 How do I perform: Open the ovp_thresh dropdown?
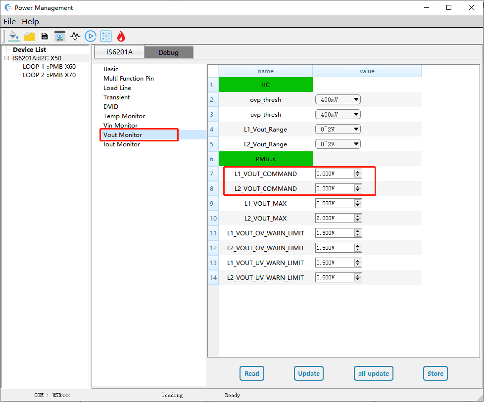click(338, 100)
